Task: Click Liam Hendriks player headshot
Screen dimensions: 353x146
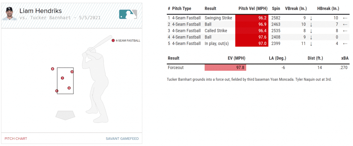Action: pyautogui.click(x=9, y=13)
